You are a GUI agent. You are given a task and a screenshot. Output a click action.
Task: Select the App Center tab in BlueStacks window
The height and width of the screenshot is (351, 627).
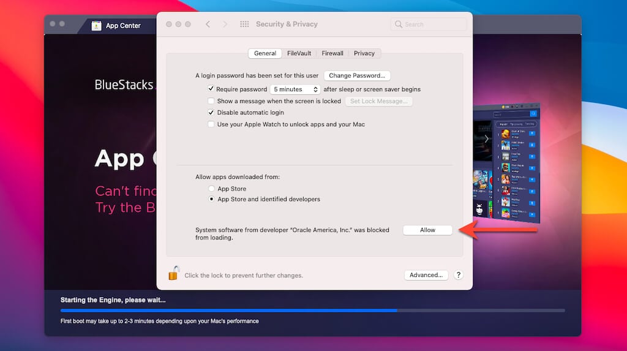(116, 26)
